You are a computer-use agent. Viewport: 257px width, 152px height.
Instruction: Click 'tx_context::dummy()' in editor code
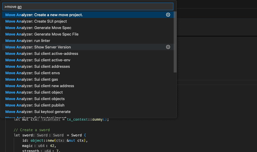[x=87, y=119]
